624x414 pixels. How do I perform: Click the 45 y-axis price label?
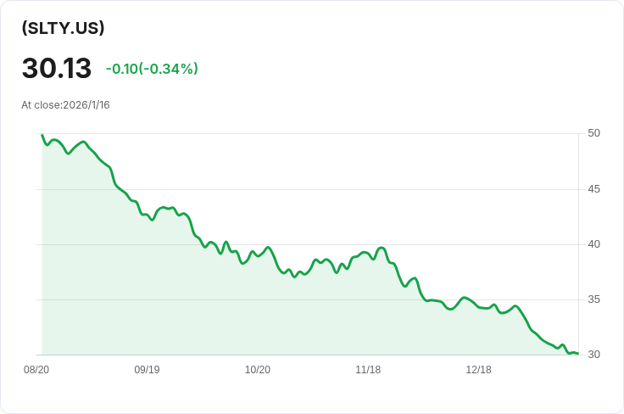[593, 189]
